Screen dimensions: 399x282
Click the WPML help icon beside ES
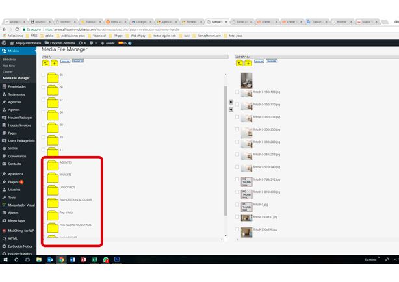[130, 43]
